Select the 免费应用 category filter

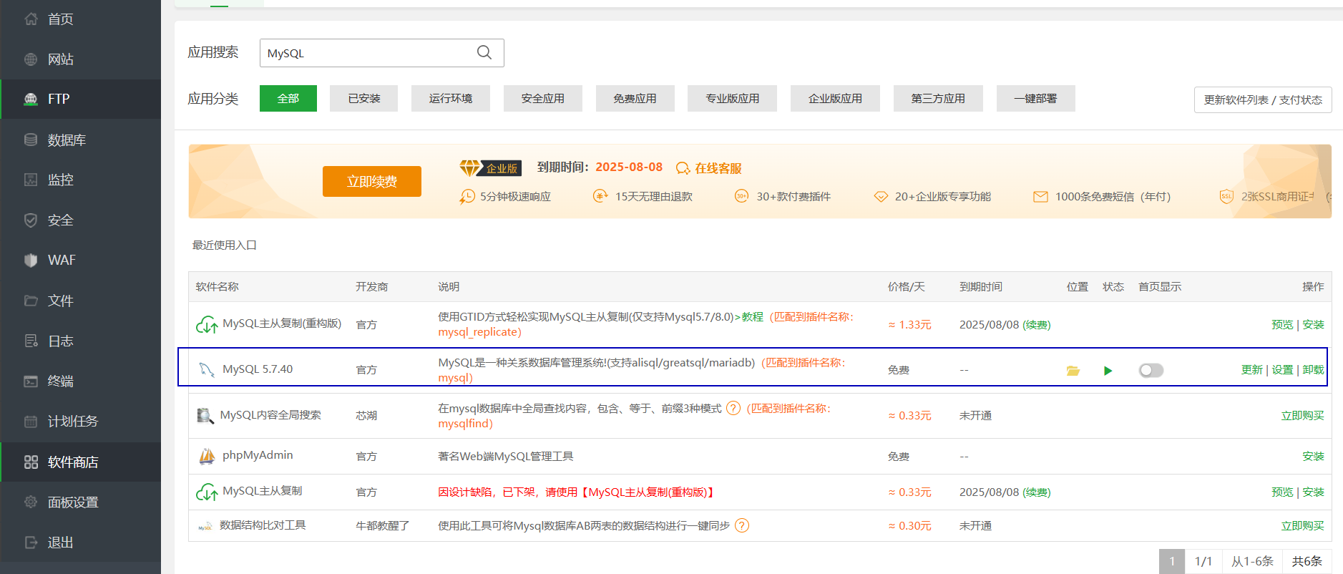click(635, 99)
